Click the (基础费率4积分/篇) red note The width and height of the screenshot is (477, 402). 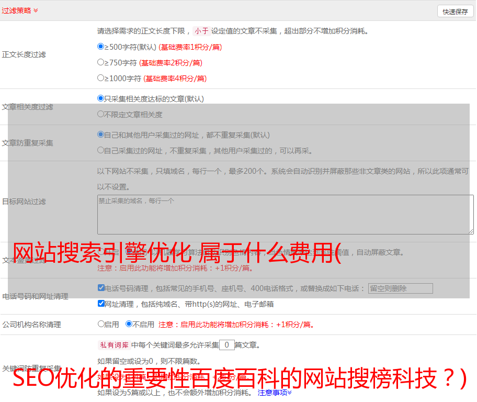[x=175, y=79]
